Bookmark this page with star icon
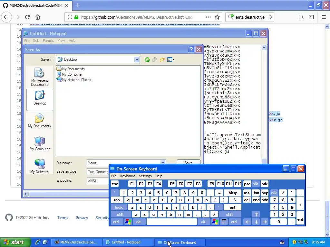This screenshot has width=330, height=247. click(x=217, y=17)
